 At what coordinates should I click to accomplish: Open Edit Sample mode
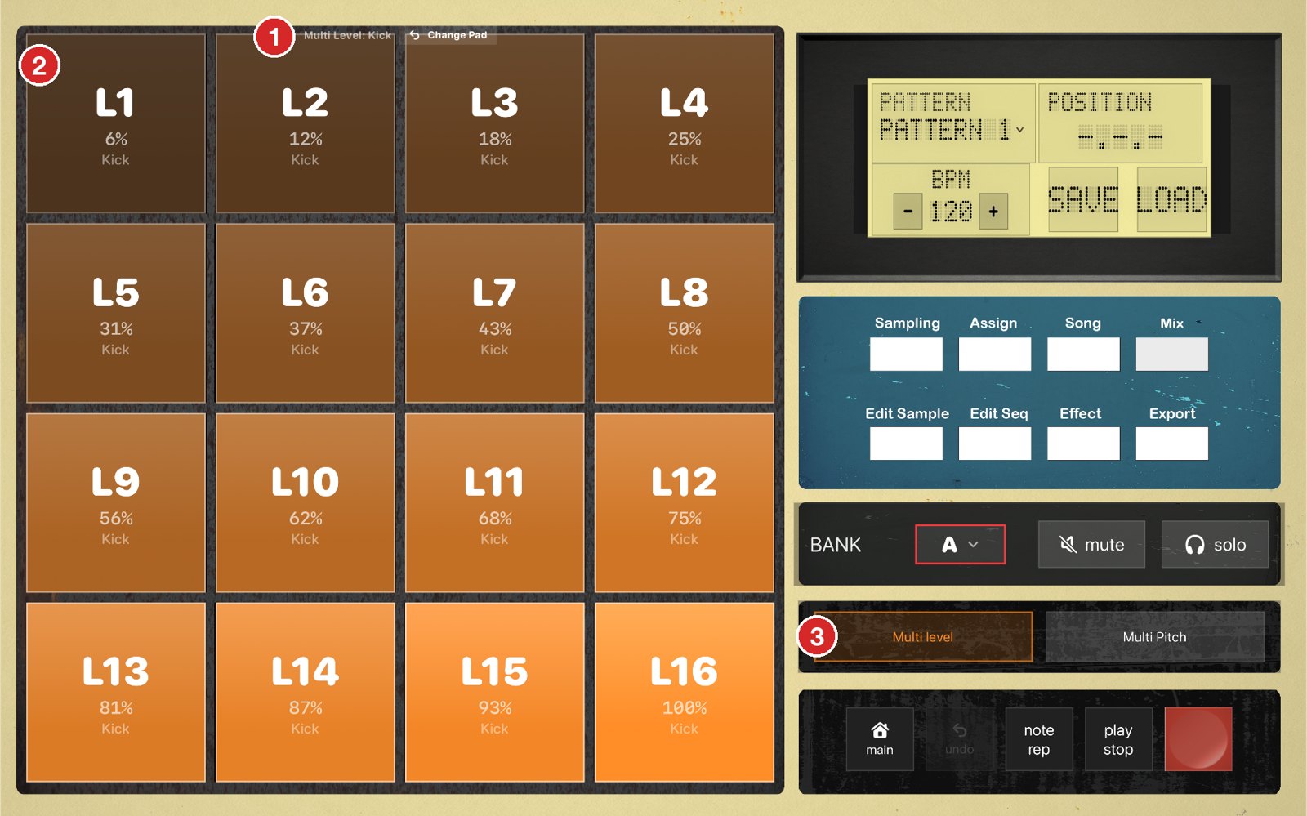tap(906, 444)
